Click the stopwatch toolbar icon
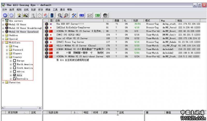Screen dimensions: 207x121 click(x=40, y=16)
